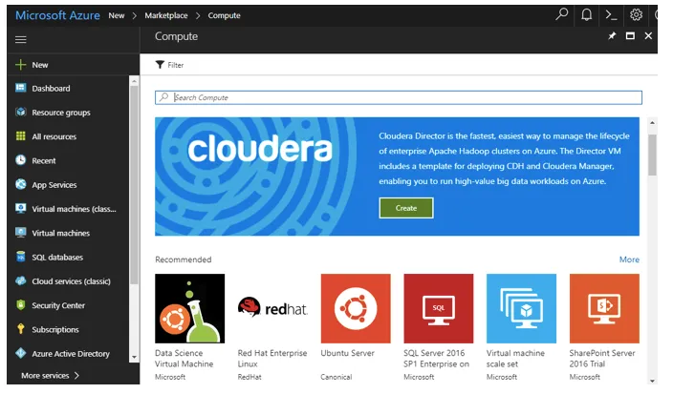Screen dimensions: 673x394
Task: Click the Subscriptions key icon
Action: pyautogui.click(x=21, y=329)
